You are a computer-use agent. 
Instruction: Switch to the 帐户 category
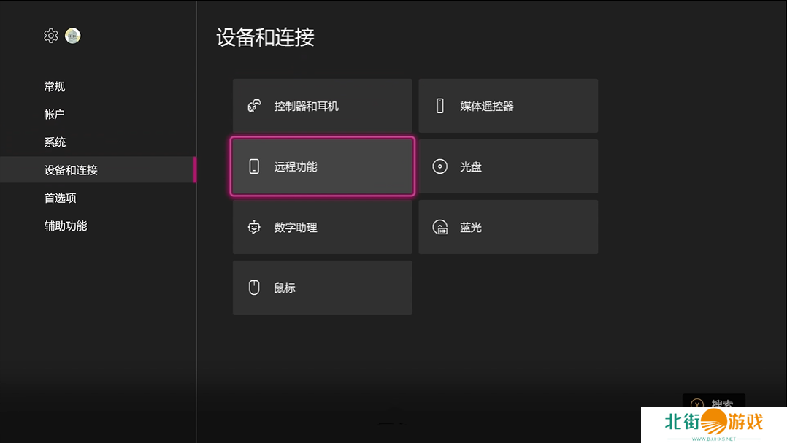pyautogui.click(x=55, y=114)
